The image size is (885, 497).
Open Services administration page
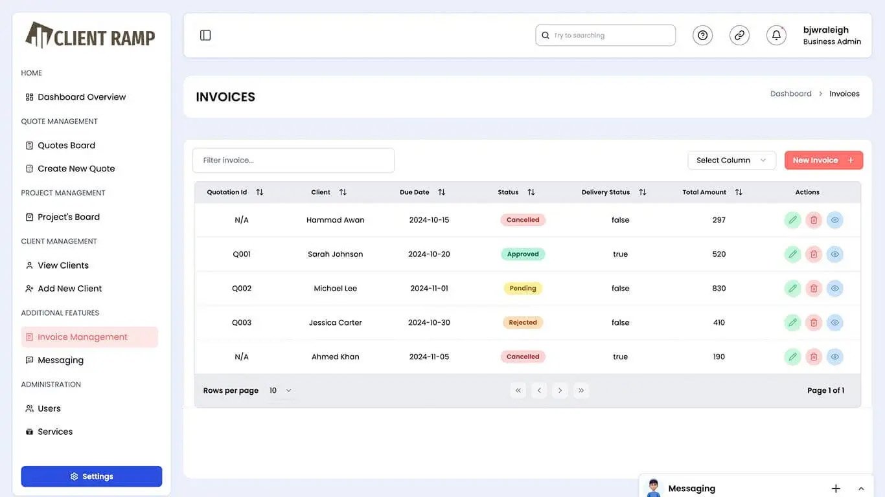pos(49,432)
